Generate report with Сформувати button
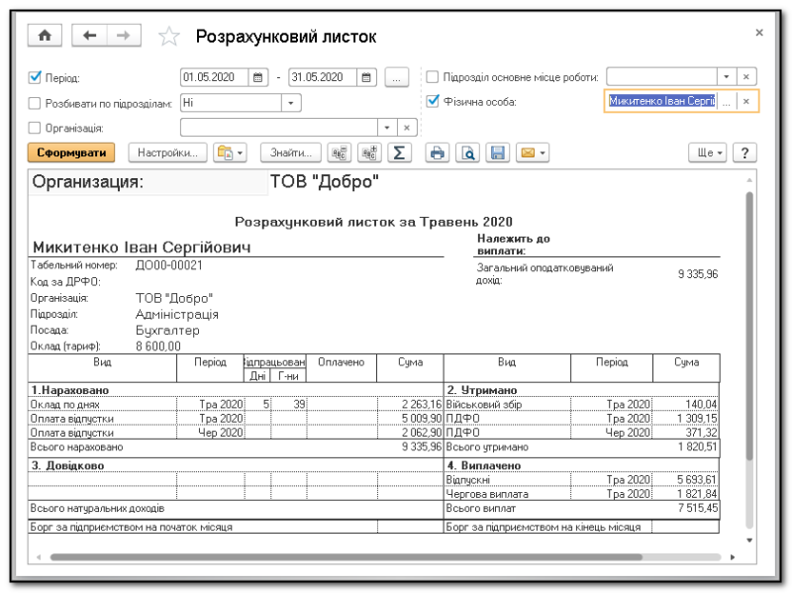This screenshot has width=792, height=593. [71, 152]
